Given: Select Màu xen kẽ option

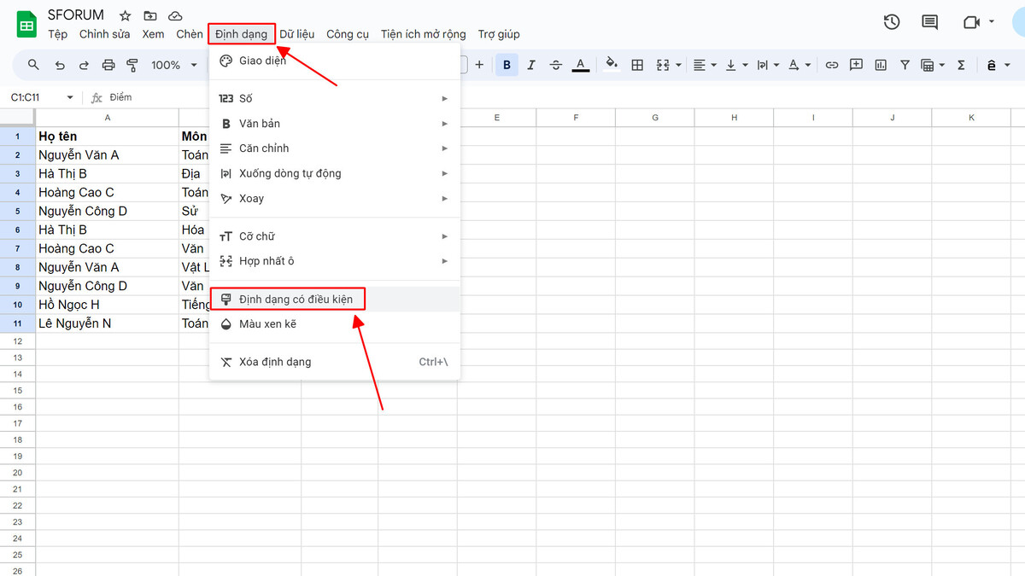Looking at the screenshot, I should pyautogui.click(x=335, y=324).
